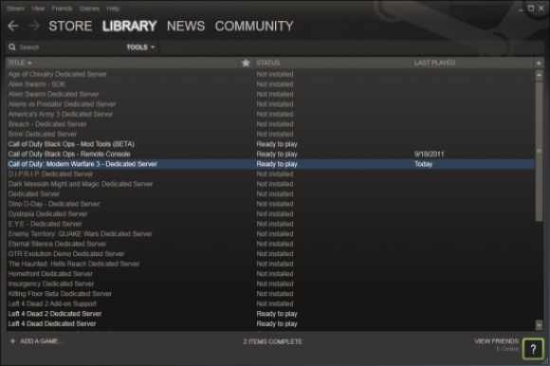550x366 pixels.
Task: Click the scrollbar up arrow
Action: (540, 75)
